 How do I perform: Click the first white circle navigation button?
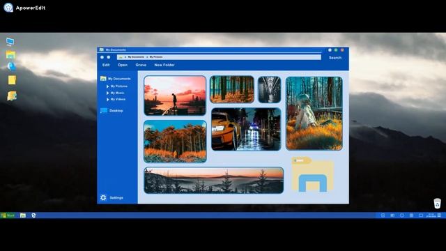(x=102, y=57)
